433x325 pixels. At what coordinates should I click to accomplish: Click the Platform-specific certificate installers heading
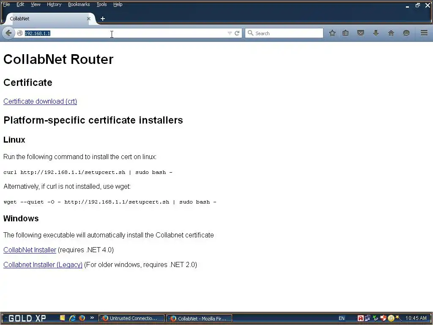click(93, 120)
